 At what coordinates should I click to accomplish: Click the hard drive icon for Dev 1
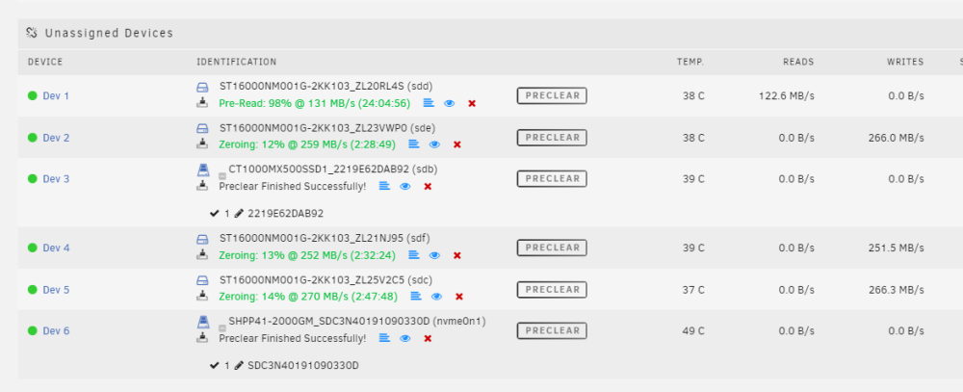pyautogui.click(x=202, y=88)
